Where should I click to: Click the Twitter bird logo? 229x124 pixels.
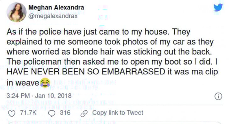[x=218, y=7]
